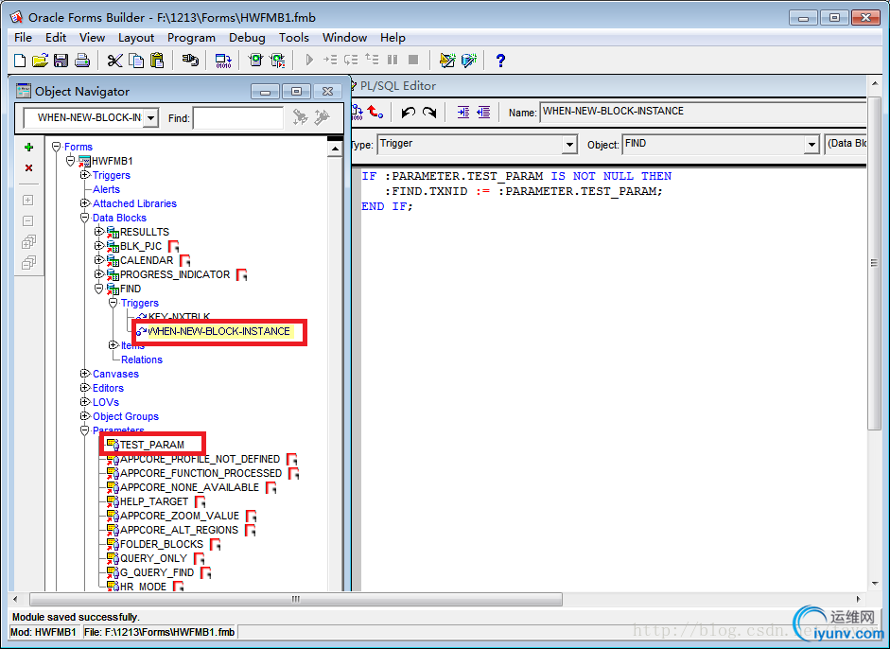Viewport: 890px width, 649px height.
Task: Click the Outdent icon in PL/SQL Editor
Action: click(483, 113)
